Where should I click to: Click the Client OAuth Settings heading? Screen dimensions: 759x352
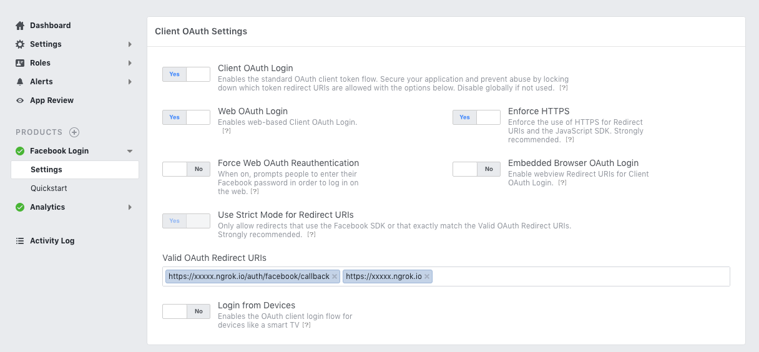pos(201,31)
